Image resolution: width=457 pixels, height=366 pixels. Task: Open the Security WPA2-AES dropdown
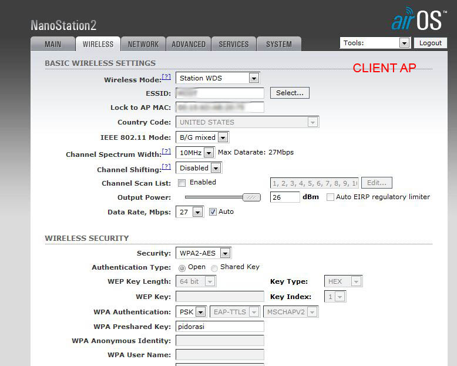pos(203,253)
